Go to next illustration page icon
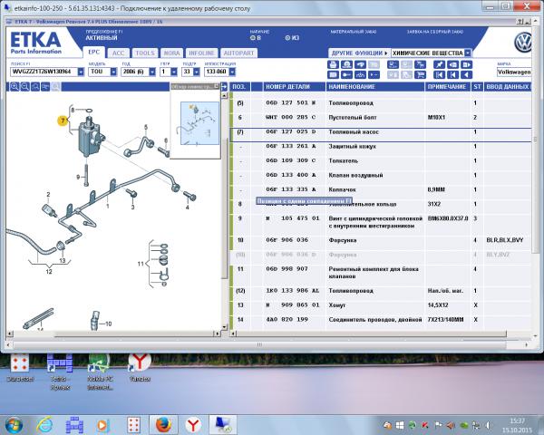Image resolution: width=544 pixels, height=435 pixels. tap(467, 64)
